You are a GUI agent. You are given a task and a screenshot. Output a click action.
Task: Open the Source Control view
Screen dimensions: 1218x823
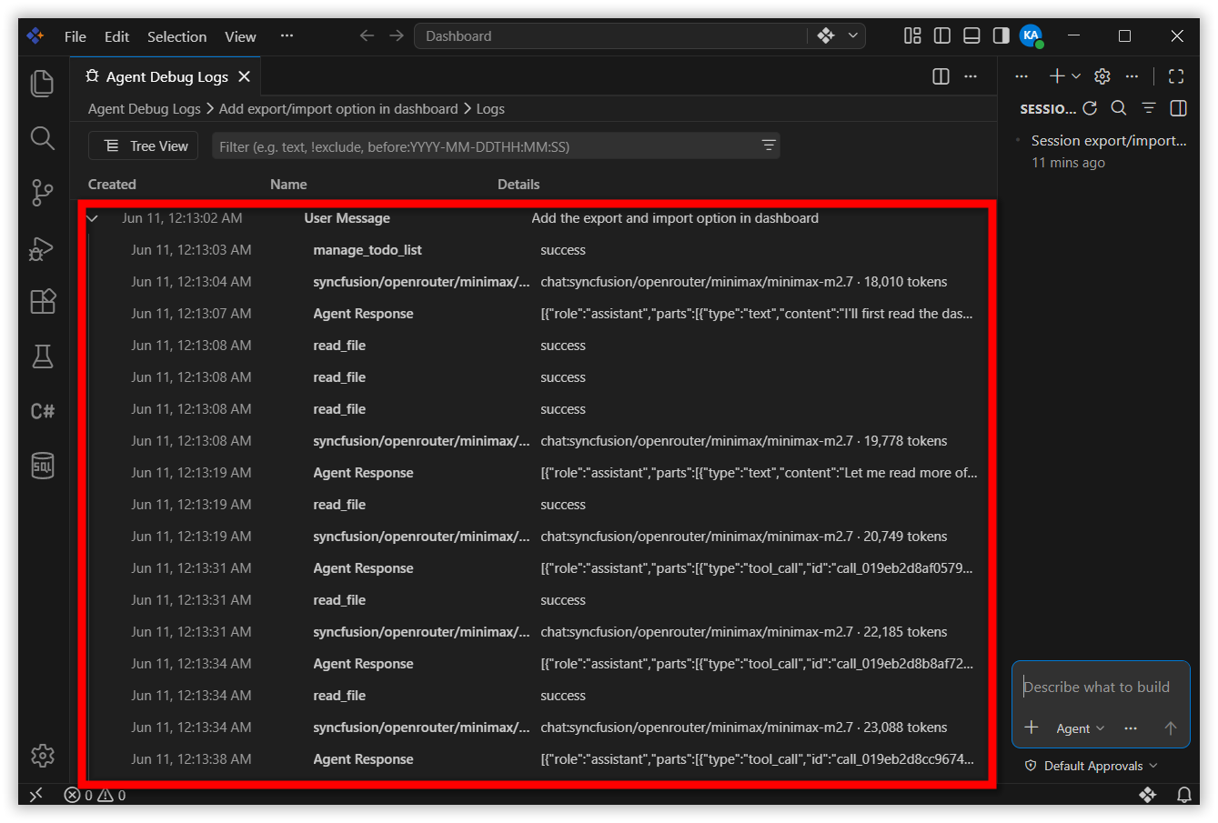tap(43, 192)
